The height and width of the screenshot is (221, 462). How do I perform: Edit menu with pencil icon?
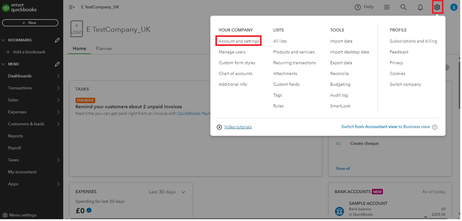57,64
